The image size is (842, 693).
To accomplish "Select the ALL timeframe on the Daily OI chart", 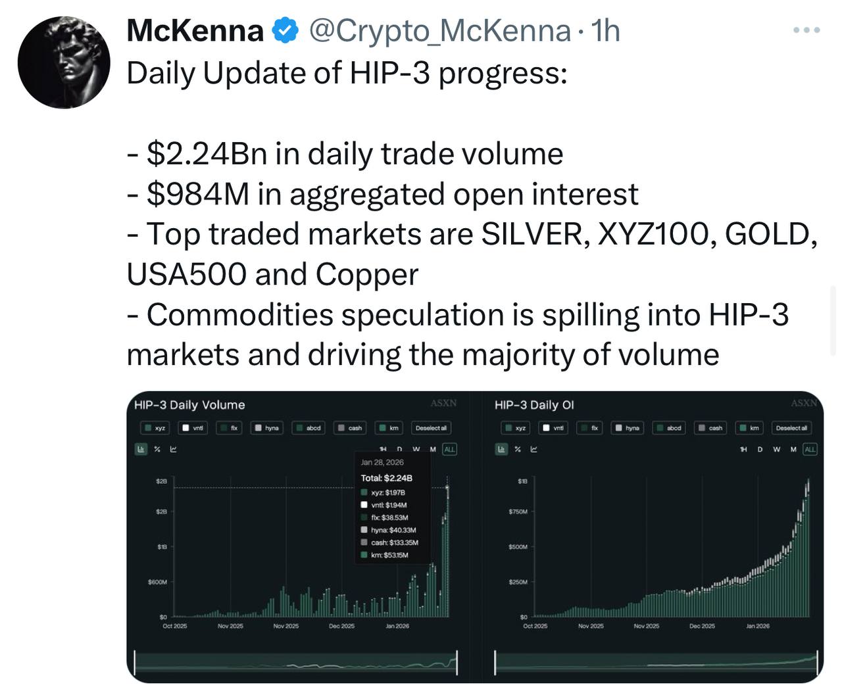I will (810, 449).
